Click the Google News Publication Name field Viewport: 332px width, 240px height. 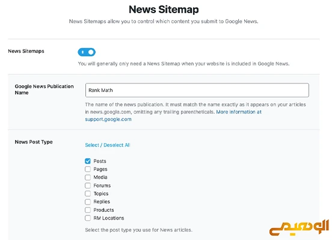(197, 90)
